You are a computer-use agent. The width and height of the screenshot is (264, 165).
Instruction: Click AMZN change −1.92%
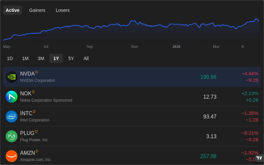click(250, 153)
